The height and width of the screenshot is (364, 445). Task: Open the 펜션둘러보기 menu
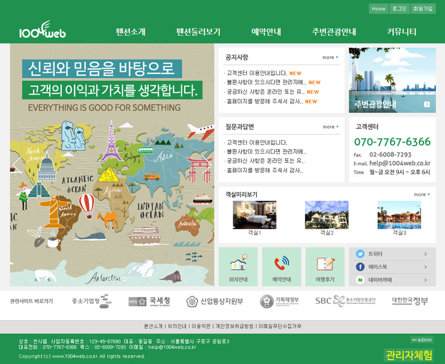(198, 32)
